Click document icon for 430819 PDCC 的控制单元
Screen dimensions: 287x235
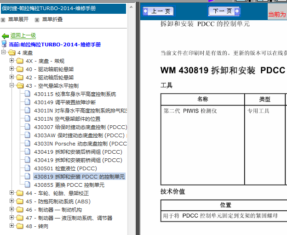point(28,176)
